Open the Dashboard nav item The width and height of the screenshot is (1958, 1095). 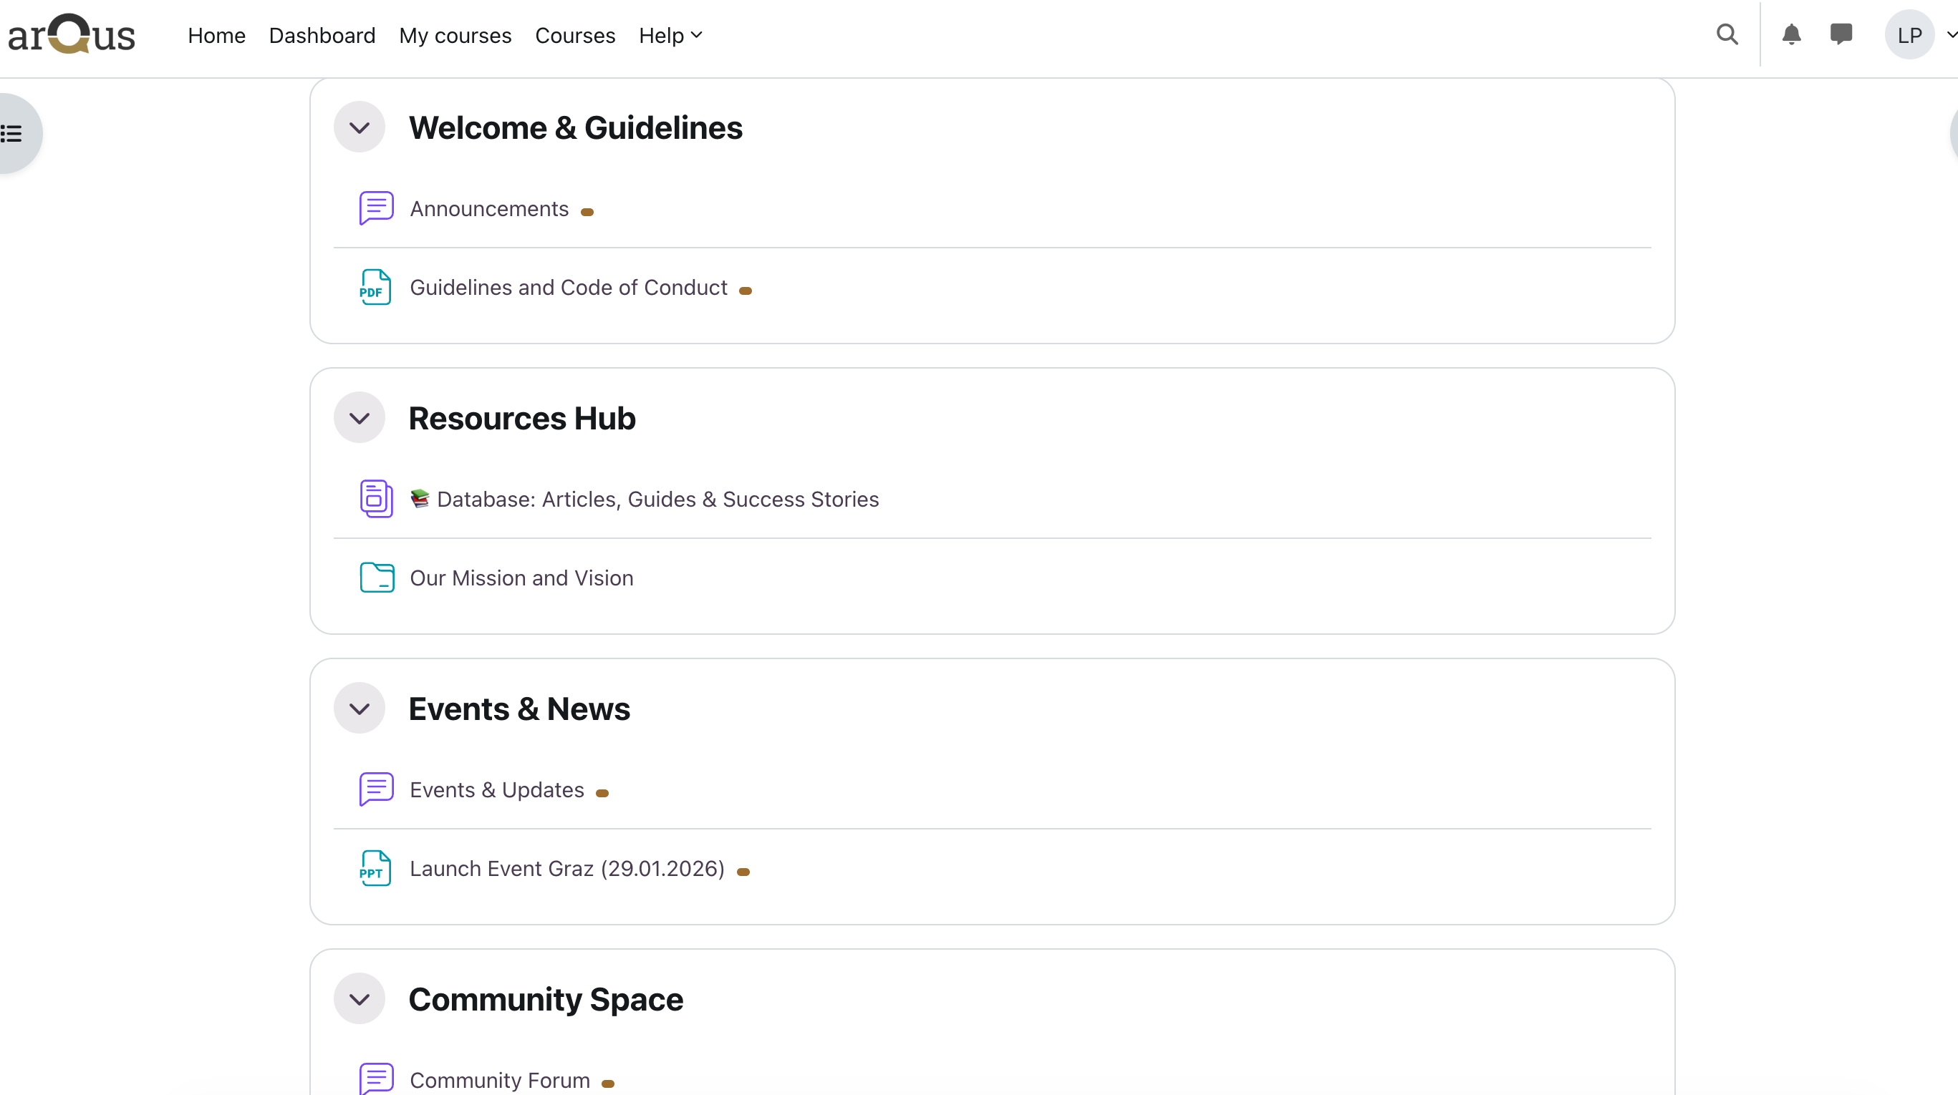coord(322,36)
